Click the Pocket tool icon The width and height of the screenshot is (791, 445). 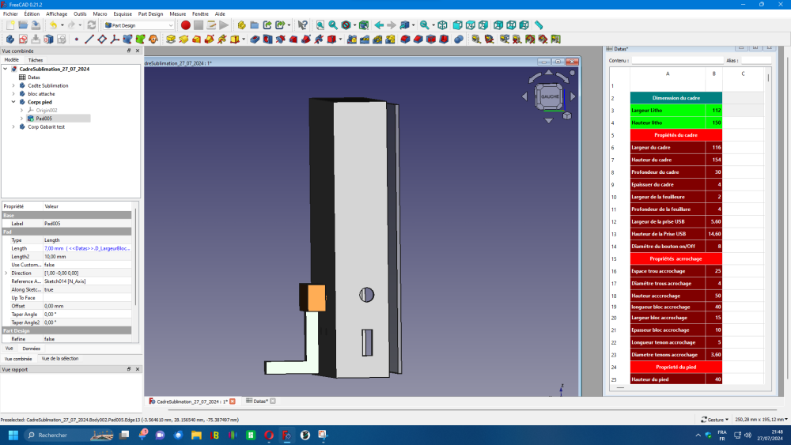tap(255, 40)
